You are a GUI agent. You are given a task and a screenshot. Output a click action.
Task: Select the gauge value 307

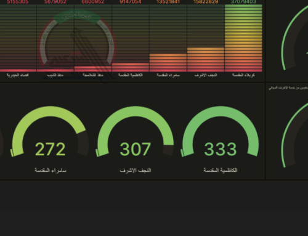click(x=136, y=149)
